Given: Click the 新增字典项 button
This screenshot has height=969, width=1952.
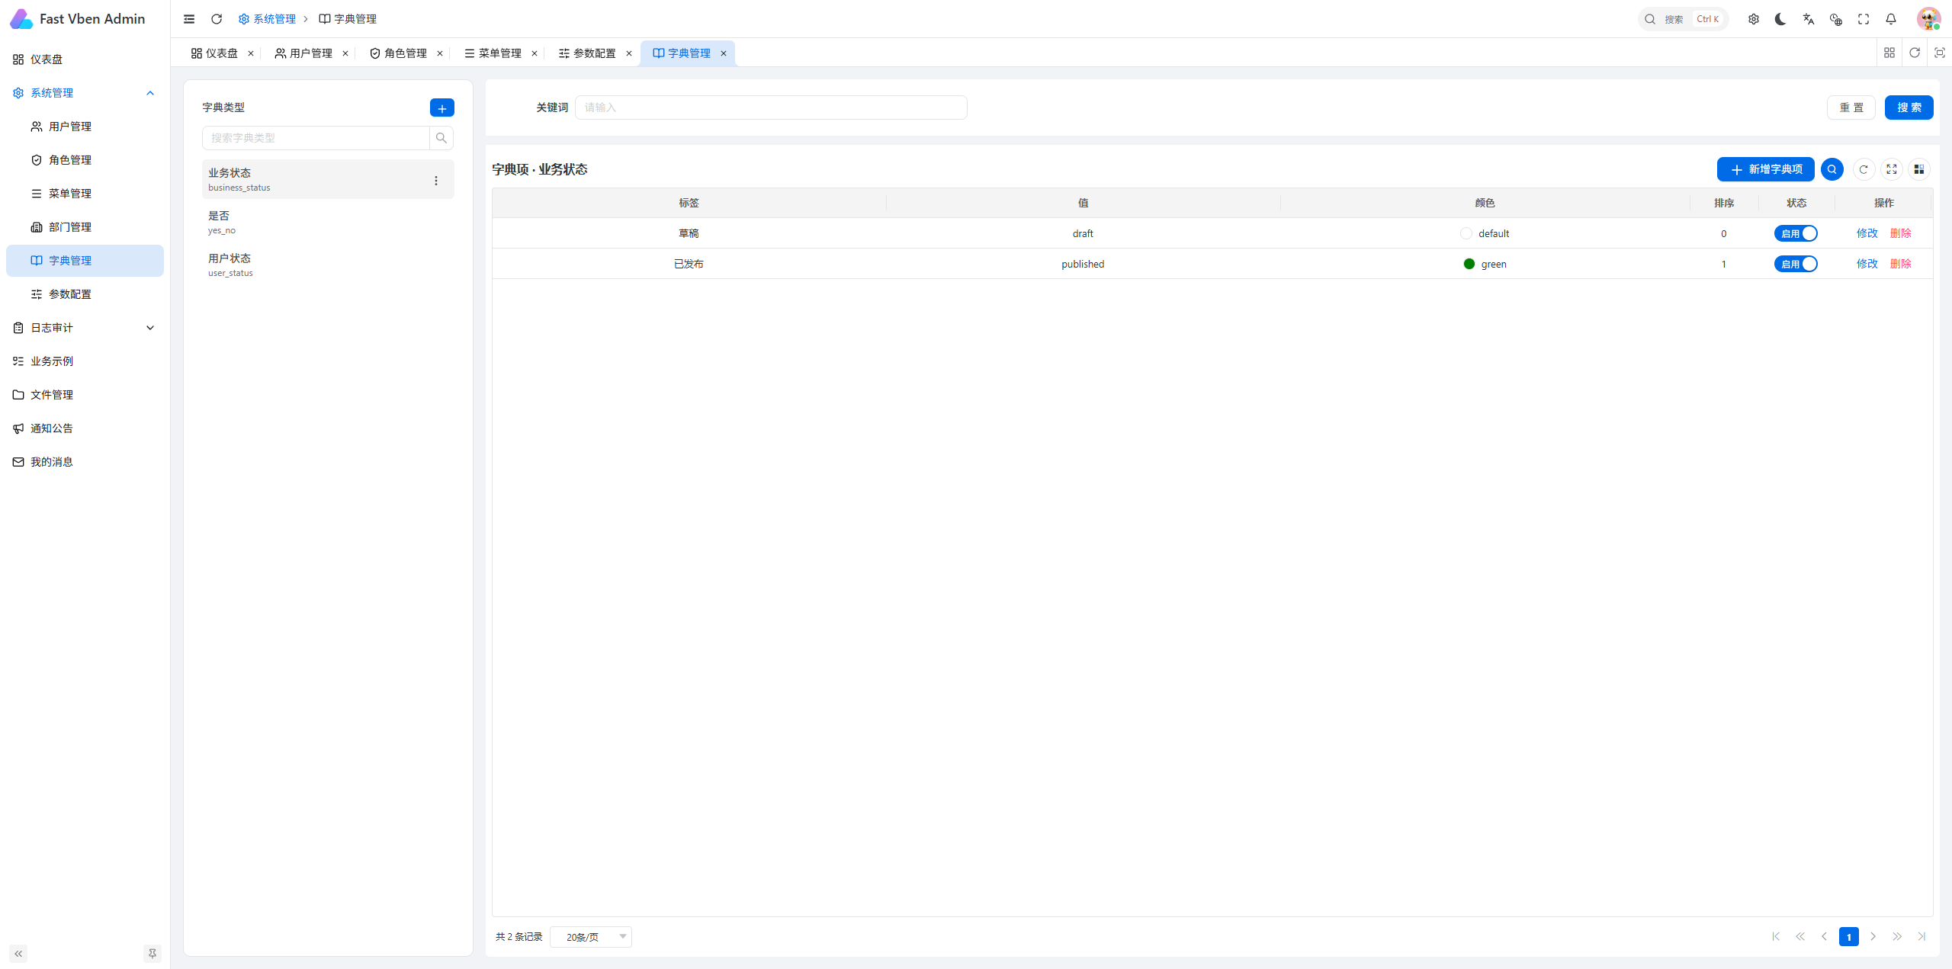Looking at the screenshot, I should point(1766,169).
